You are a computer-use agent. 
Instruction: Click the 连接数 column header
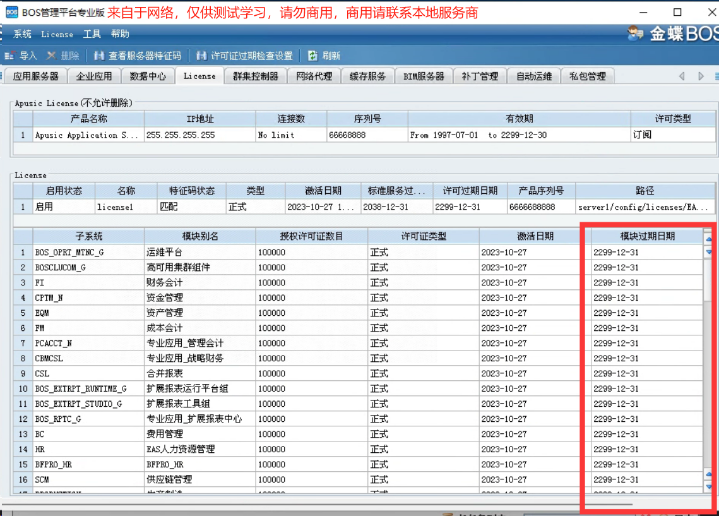[291, 119]
